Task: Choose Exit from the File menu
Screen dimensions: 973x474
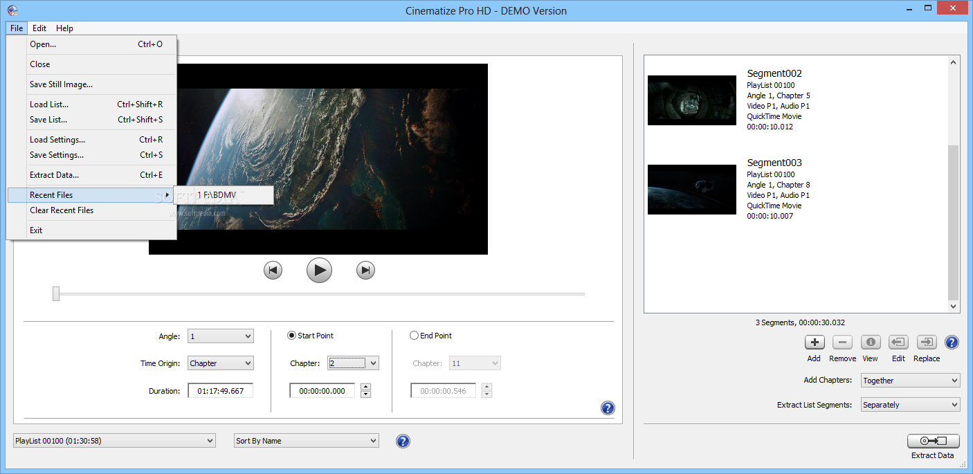Action: tap(91, 230)
